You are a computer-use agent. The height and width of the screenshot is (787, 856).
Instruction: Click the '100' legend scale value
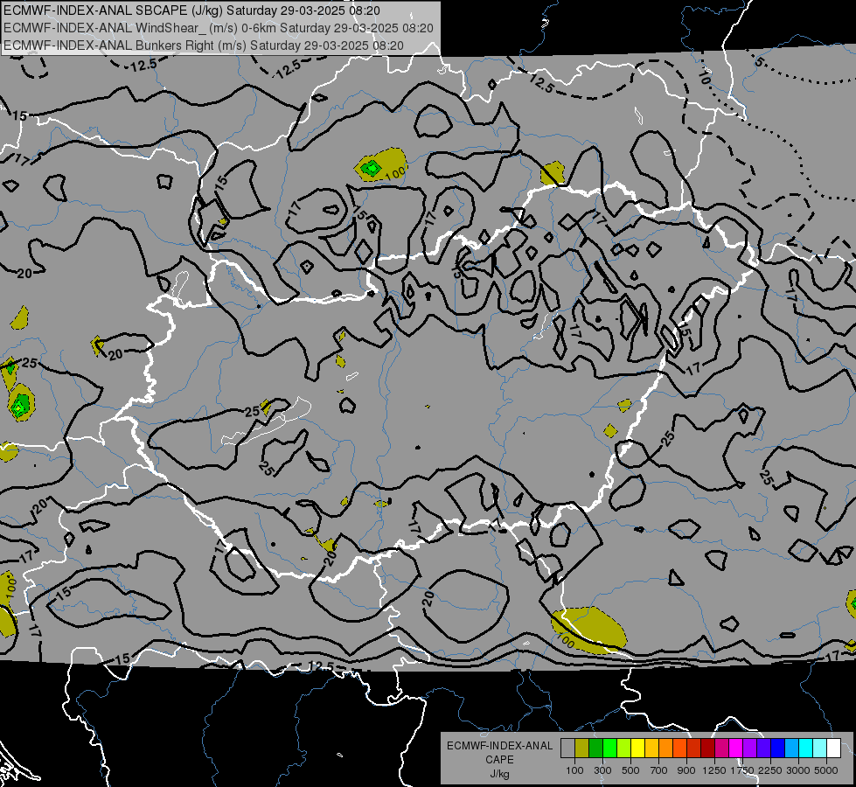click(x=574, y=770)
